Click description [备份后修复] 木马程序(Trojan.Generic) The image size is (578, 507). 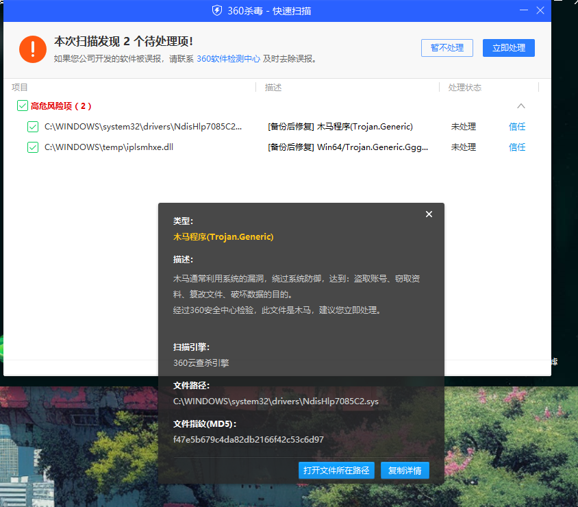pos(340,127)
